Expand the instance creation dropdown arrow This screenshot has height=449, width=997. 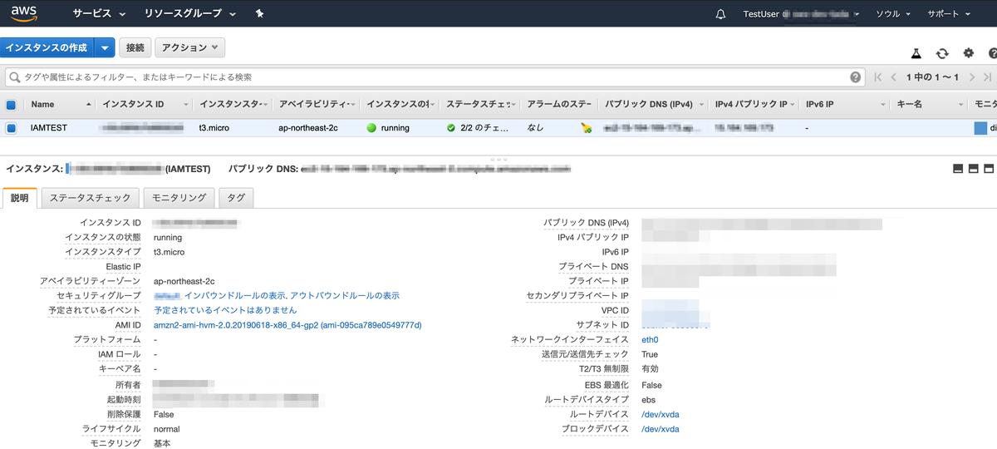click(x=105, y=48)
